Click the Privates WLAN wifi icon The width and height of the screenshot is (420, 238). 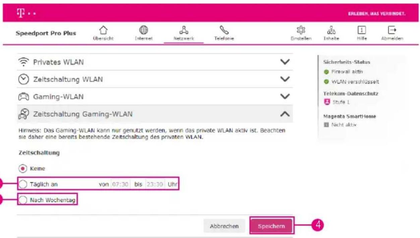click(23, 62)
